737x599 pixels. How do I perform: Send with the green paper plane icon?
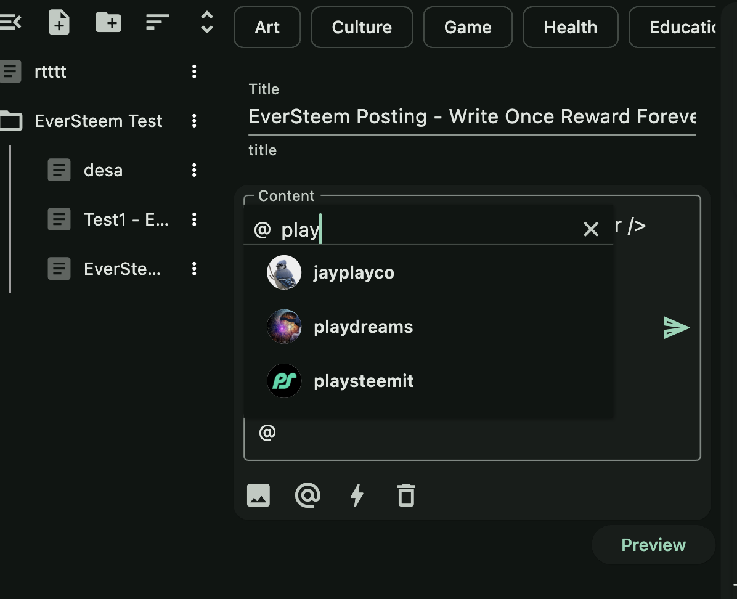[x=676, y=328]
